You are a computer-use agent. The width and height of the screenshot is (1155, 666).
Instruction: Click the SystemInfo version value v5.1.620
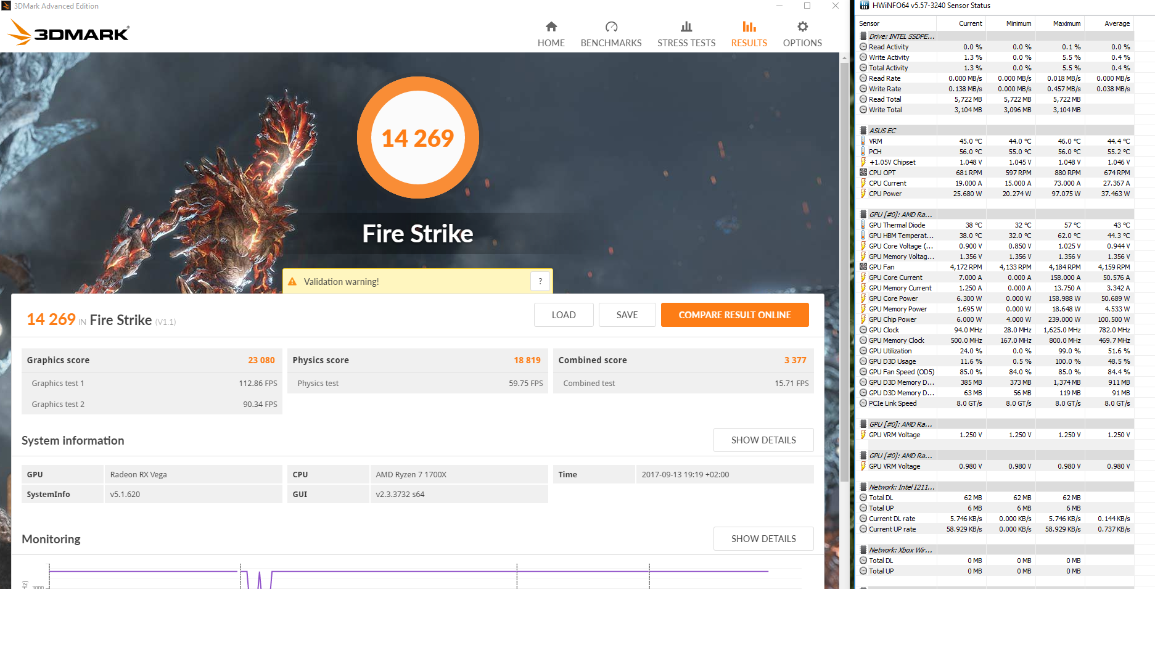click(x=125, y=494)
